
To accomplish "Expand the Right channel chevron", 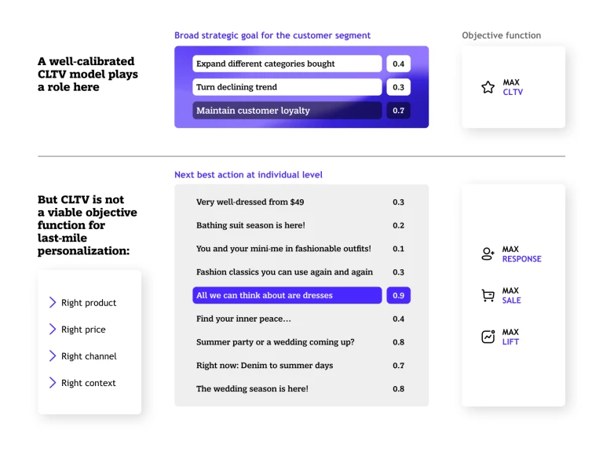I will point(53,356).
